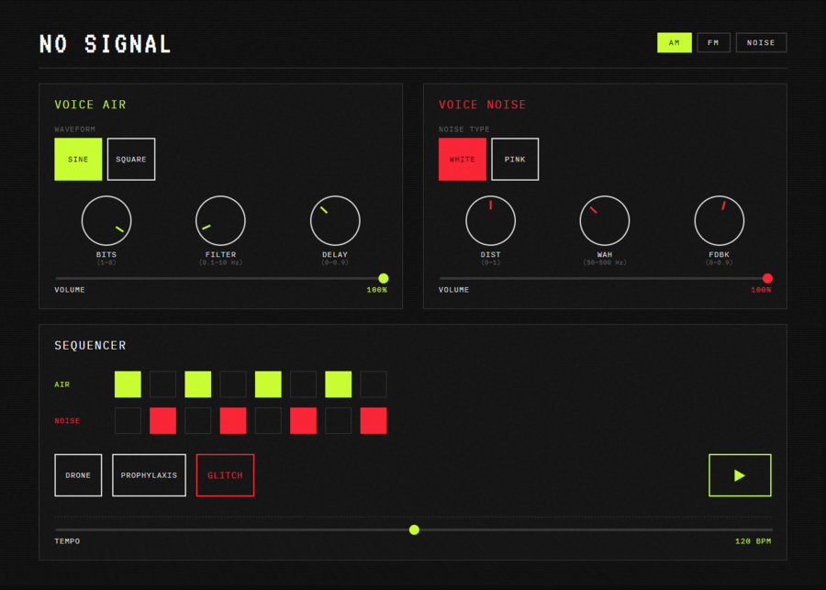Screen dimensions: 826x590
Task: Toggle AIR sequencer step 6
Action: (304, 384)
